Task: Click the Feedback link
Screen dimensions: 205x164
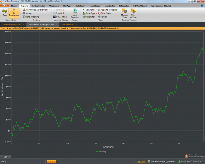Action: pos(141,161)
